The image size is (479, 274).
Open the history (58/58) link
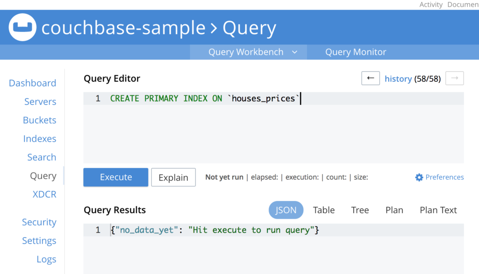pyautogui.click(x=398, y=79)
